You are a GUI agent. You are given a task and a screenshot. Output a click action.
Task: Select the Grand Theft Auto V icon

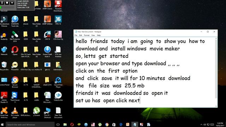click(x=47, y=52)
